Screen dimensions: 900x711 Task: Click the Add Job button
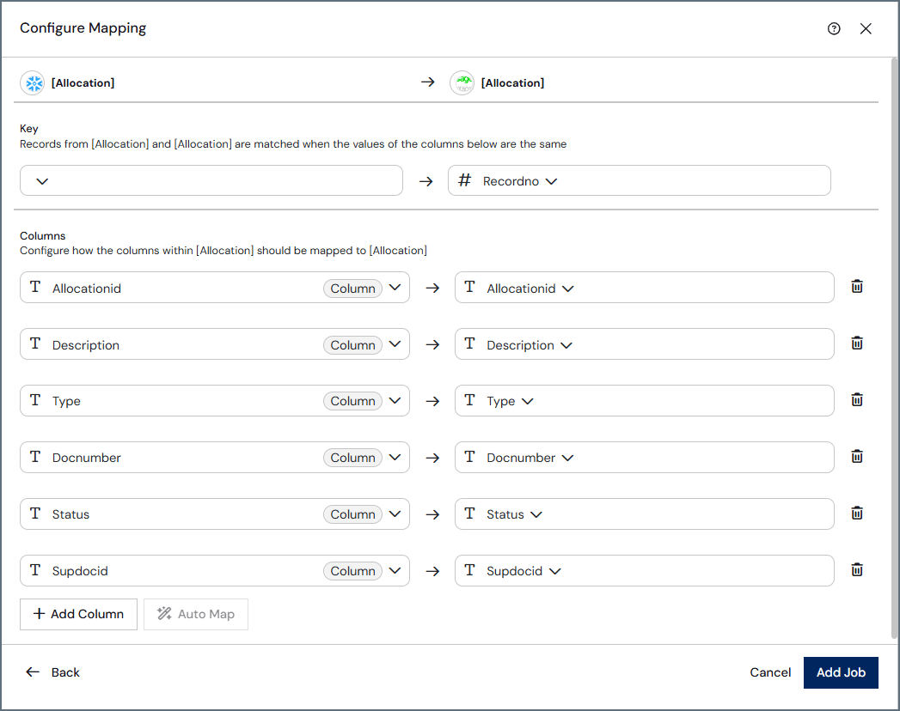(841, 672)
